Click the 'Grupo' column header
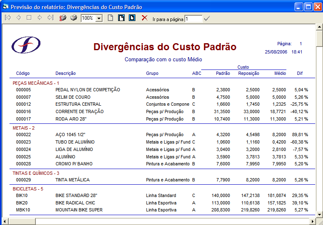The image size is (323, 225). (x=152, y=74)
